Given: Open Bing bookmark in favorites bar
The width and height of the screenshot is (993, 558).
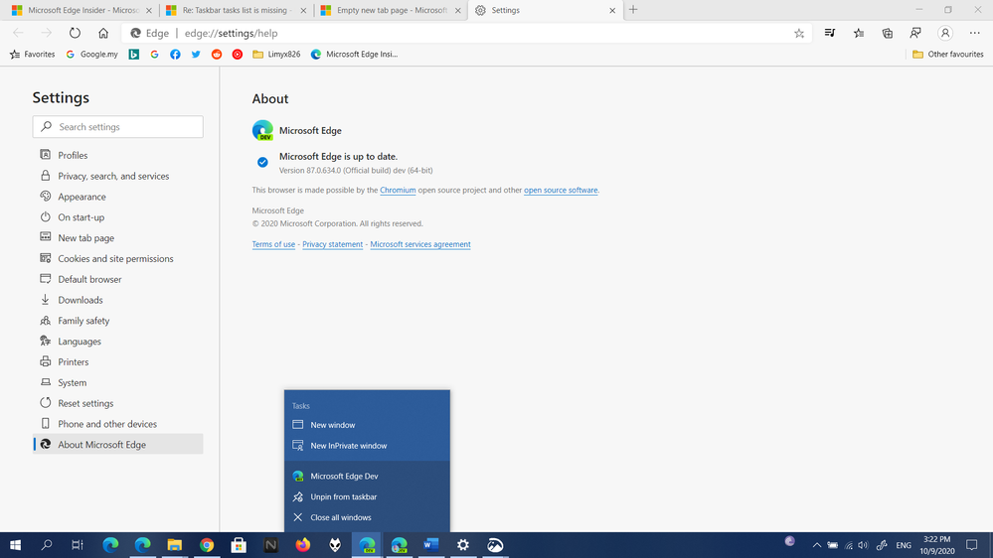Looking at the screenshot, I should (x=133, y=55).
